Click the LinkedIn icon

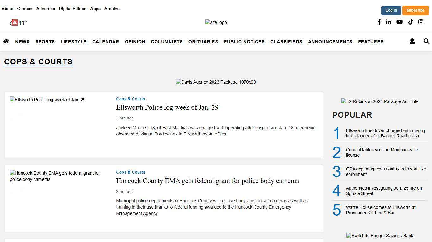[x=388, y=22]
